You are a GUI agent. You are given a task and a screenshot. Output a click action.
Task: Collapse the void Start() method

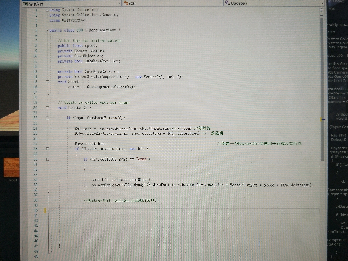click(48, 82)
